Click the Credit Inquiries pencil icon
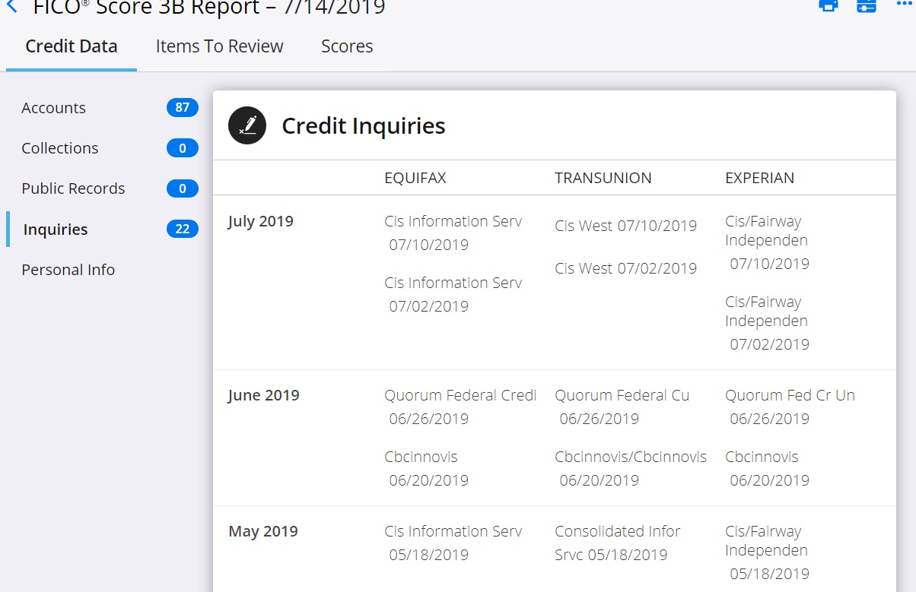The image size is (916, 592). pyautogui.click(x=247, y=125)
